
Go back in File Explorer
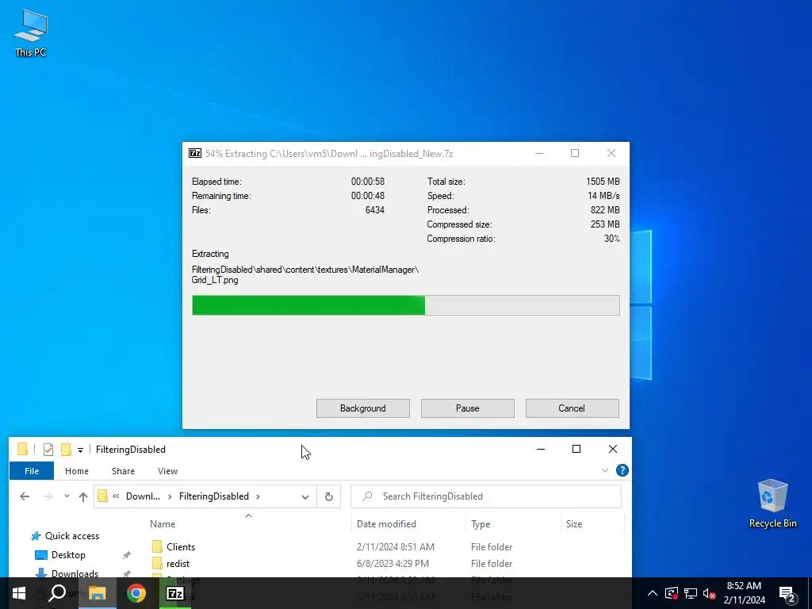tap(25, 496)
